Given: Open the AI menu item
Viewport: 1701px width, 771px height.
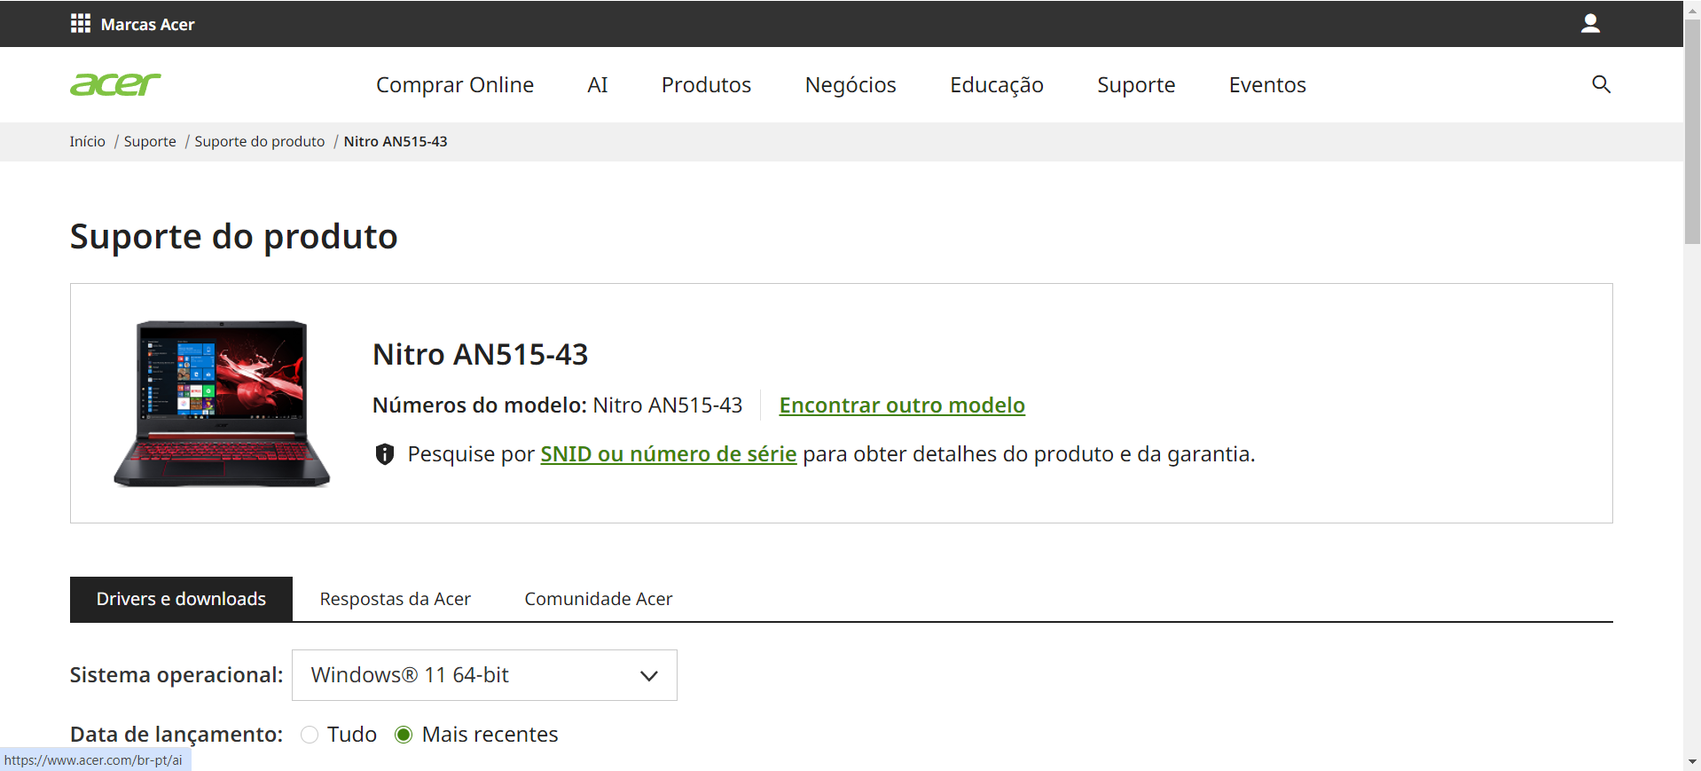Looking at the screenshot, I should (598, 85).
